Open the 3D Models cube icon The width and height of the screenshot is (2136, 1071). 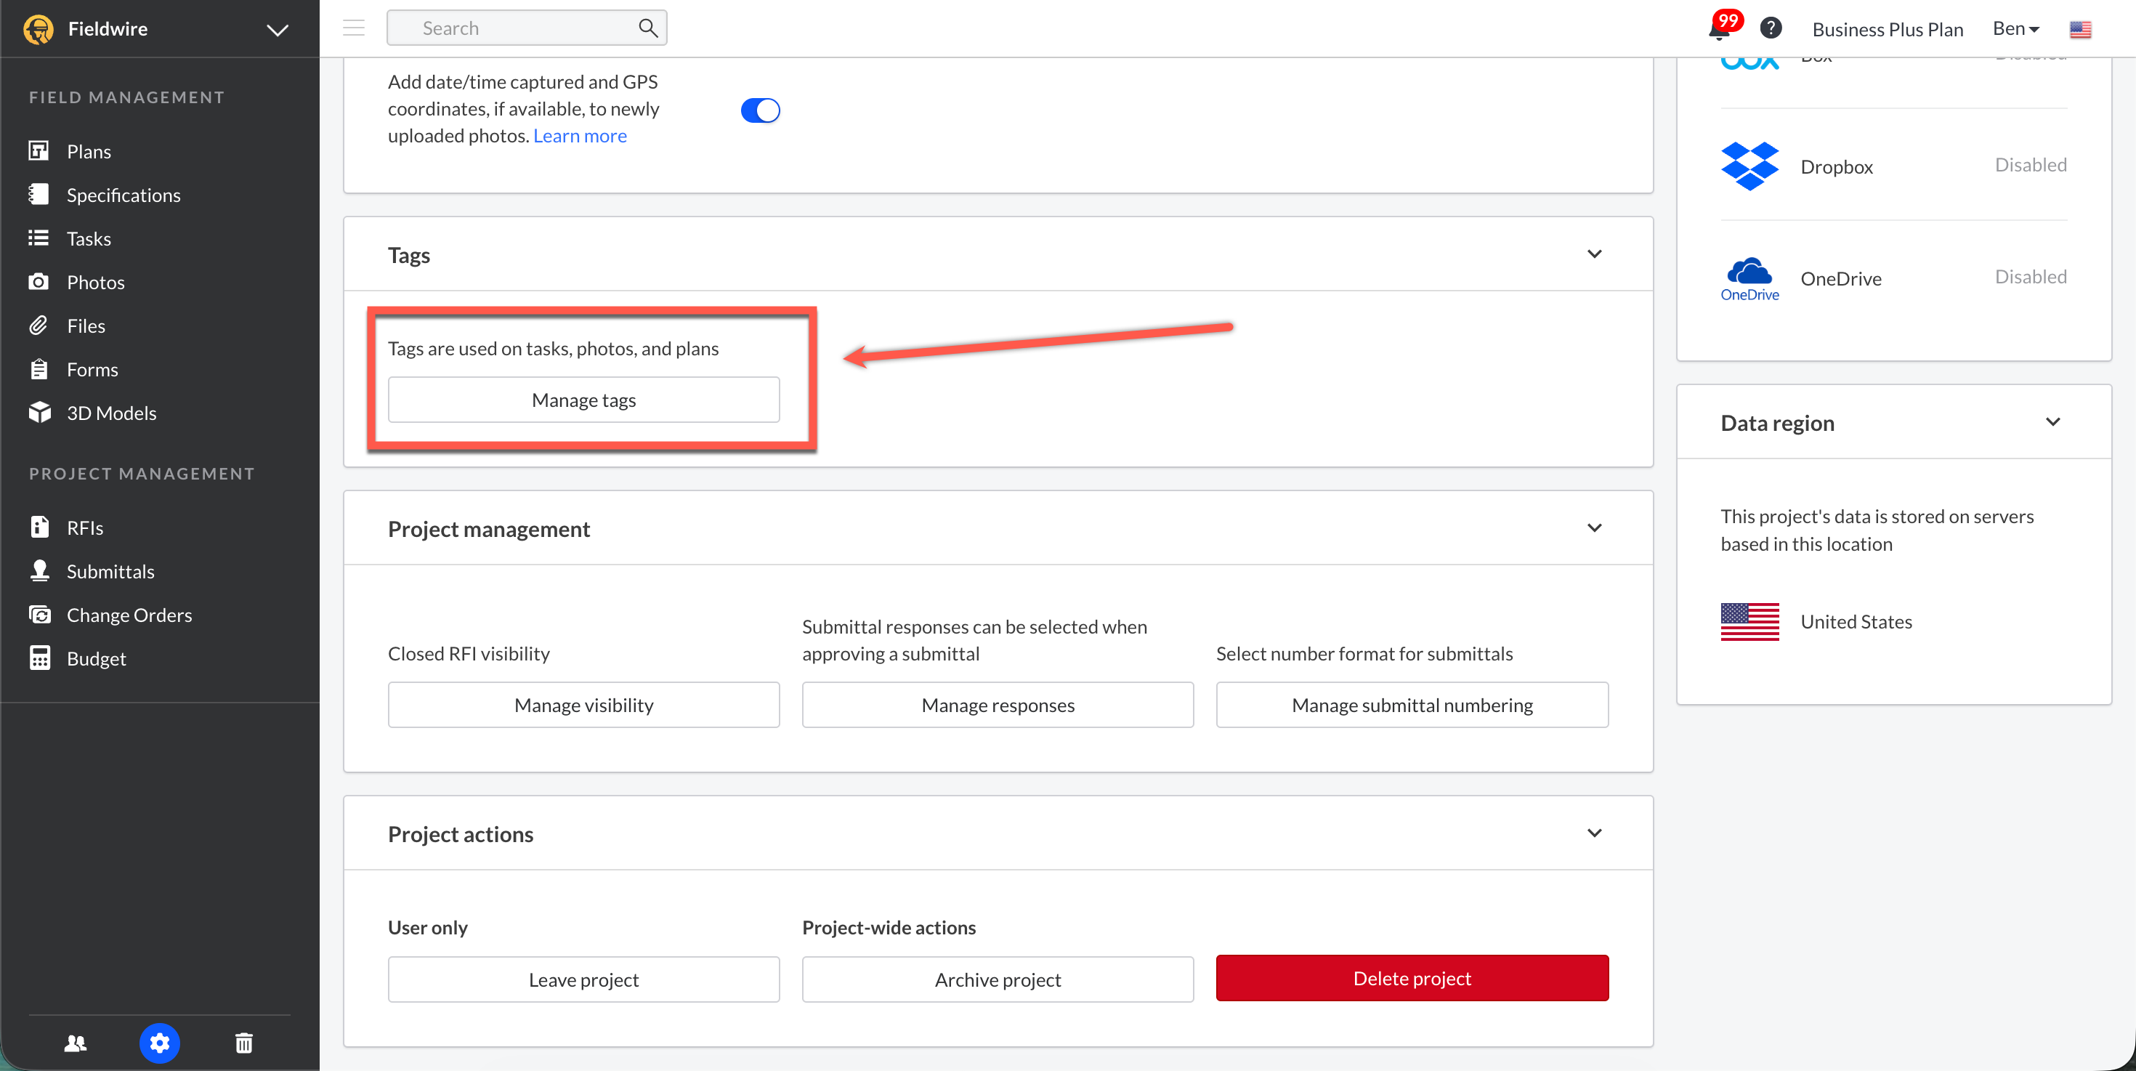click(39, 413)
